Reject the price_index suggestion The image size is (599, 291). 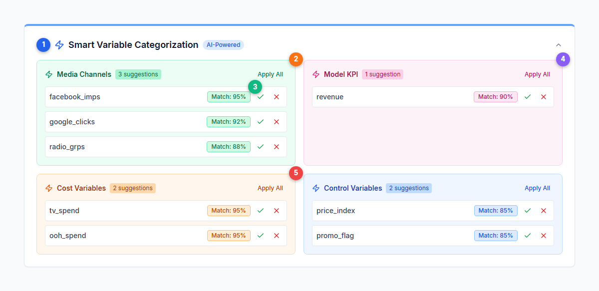[x=544, y=211]
